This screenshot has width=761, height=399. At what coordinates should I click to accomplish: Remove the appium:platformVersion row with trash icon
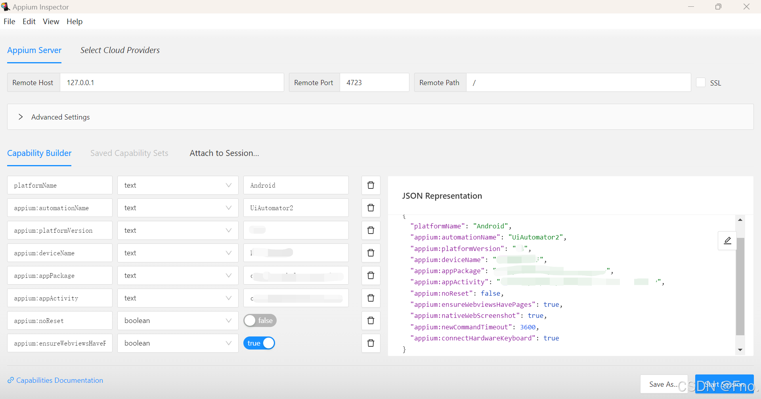371,230
